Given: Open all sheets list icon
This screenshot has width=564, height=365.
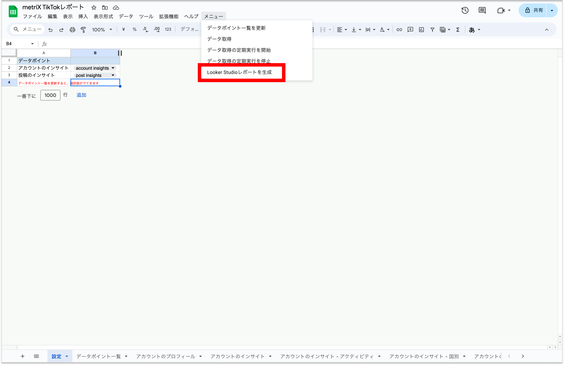Looking at the screenshot, I should 36,356.
